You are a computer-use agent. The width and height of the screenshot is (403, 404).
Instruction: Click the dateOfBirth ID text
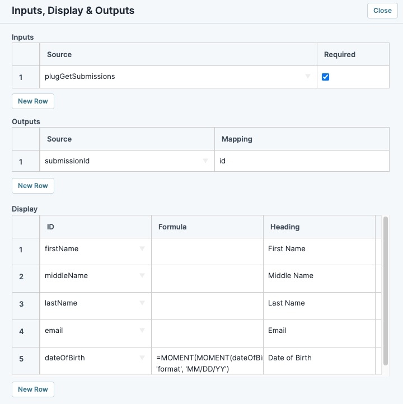[65, 358]
